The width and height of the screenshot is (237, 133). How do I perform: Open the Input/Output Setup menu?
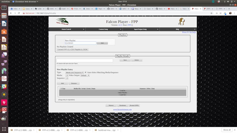(x=141, y=29)
